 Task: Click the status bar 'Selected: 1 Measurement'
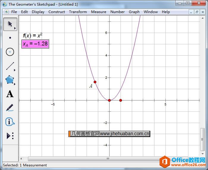(x=25, y=165)
